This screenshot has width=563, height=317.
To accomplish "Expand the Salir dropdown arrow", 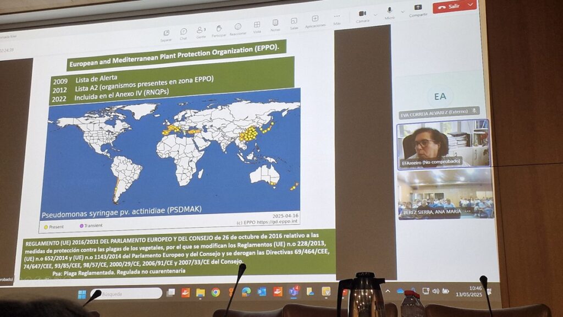I will pos(471,4).
